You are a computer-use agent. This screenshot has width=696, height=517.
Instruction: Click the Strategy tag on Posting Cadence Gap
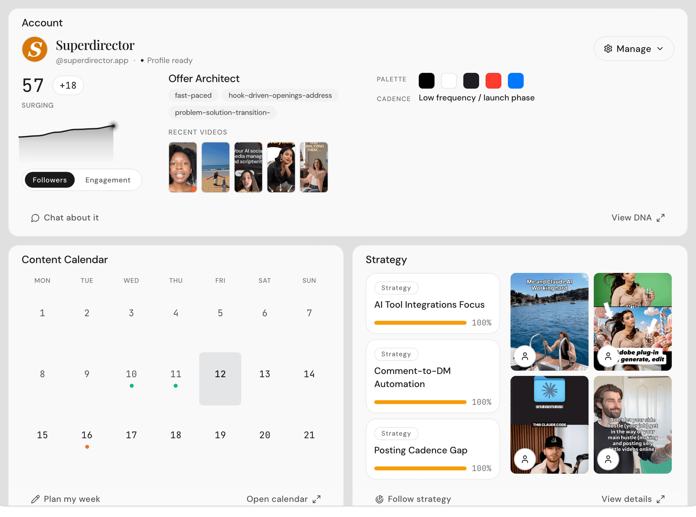(396, 433)
